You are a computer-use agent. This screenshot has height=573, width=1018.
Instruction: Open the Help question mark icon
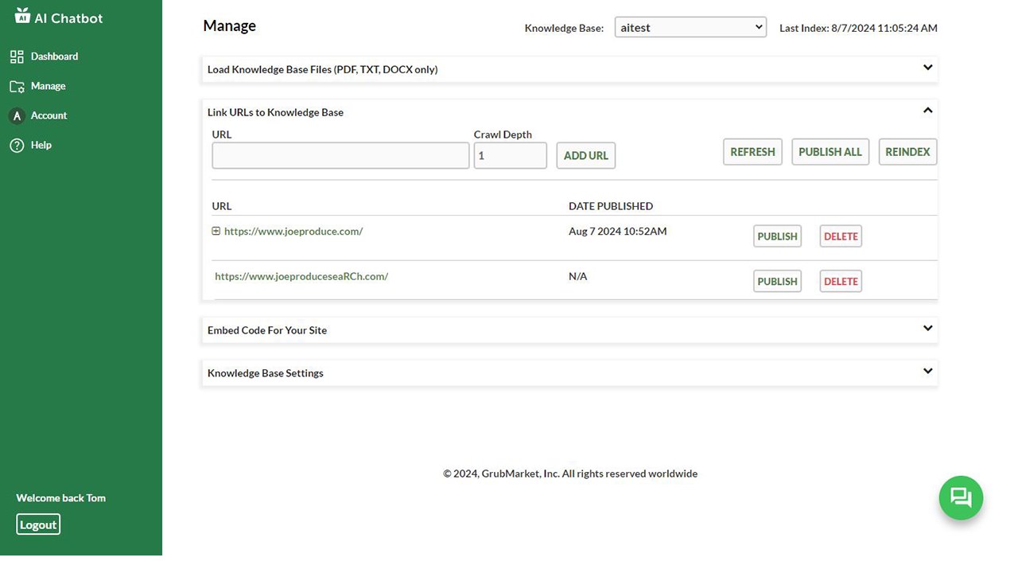pos(17,145)
